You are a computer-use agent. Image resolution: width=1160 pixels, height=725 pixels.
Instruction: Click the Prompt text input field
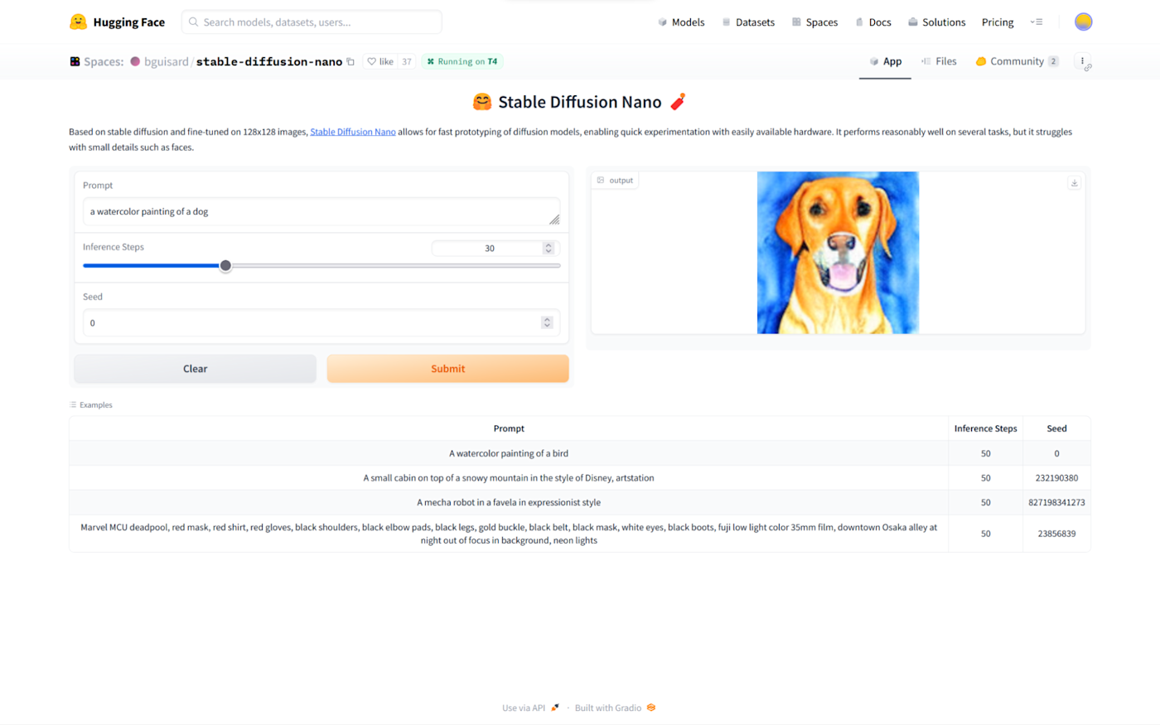[321, 212]
